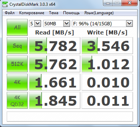Click the 512K write result 1.012
Image resolution: width=140 pixels, height=127 pixels.
tap(107, 64)
